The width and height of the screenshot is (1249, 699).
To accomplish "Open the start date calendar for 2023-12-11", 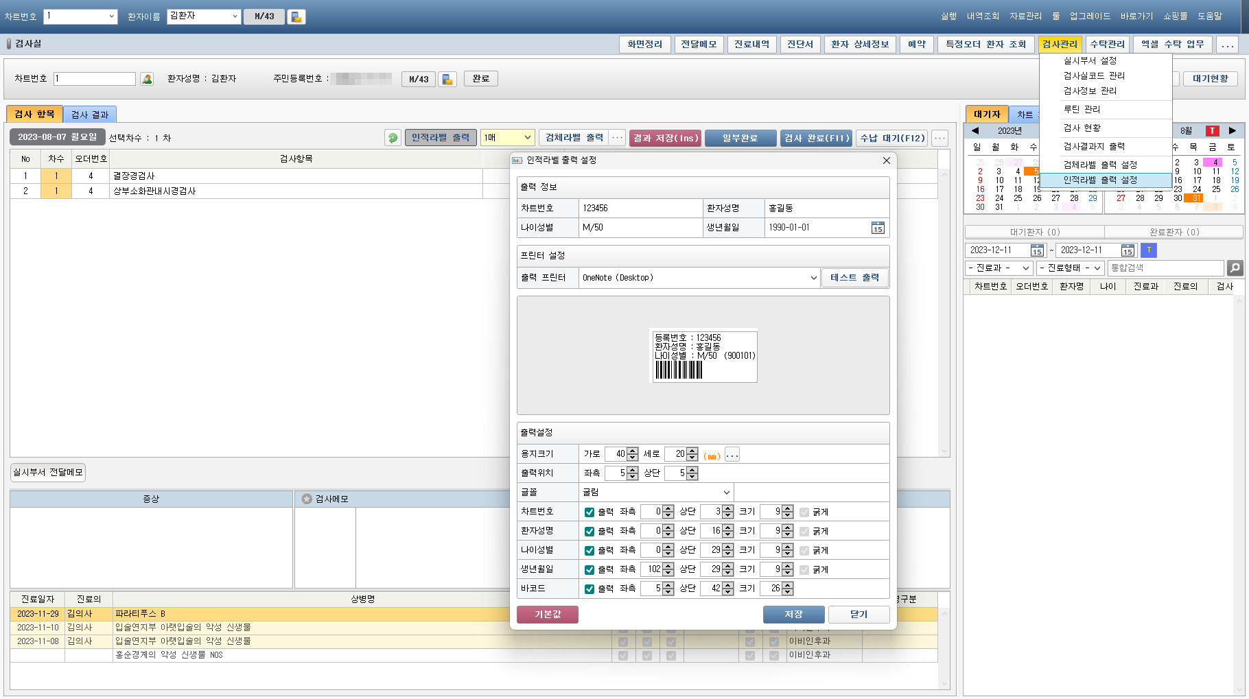I will coord(1037,250).
